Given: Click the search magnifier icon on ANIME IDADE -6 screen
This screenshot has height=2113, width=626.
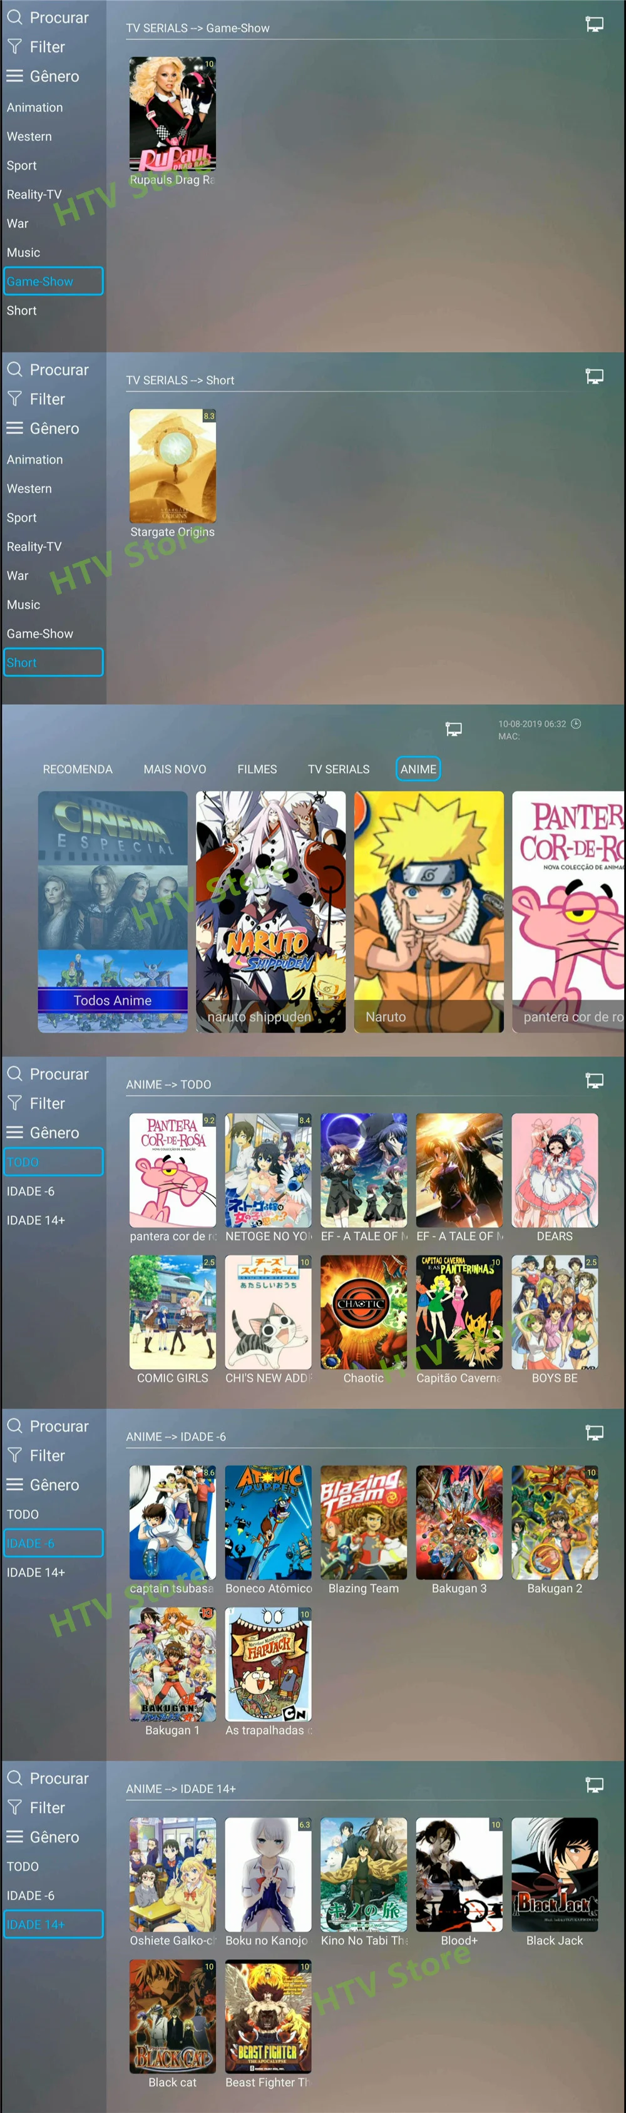Looking at the screenshot, I should point(14,1426).
